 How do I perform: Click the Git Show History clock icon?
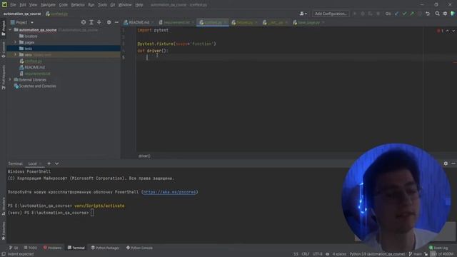coord(420,14)
